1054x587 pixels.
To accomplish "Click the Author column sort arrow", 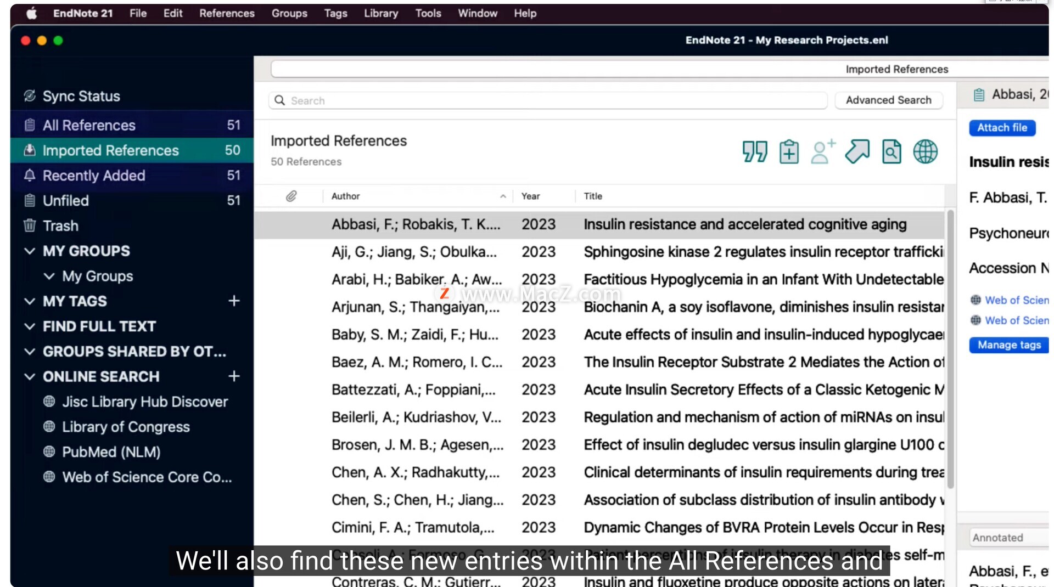I will point(503,196).
